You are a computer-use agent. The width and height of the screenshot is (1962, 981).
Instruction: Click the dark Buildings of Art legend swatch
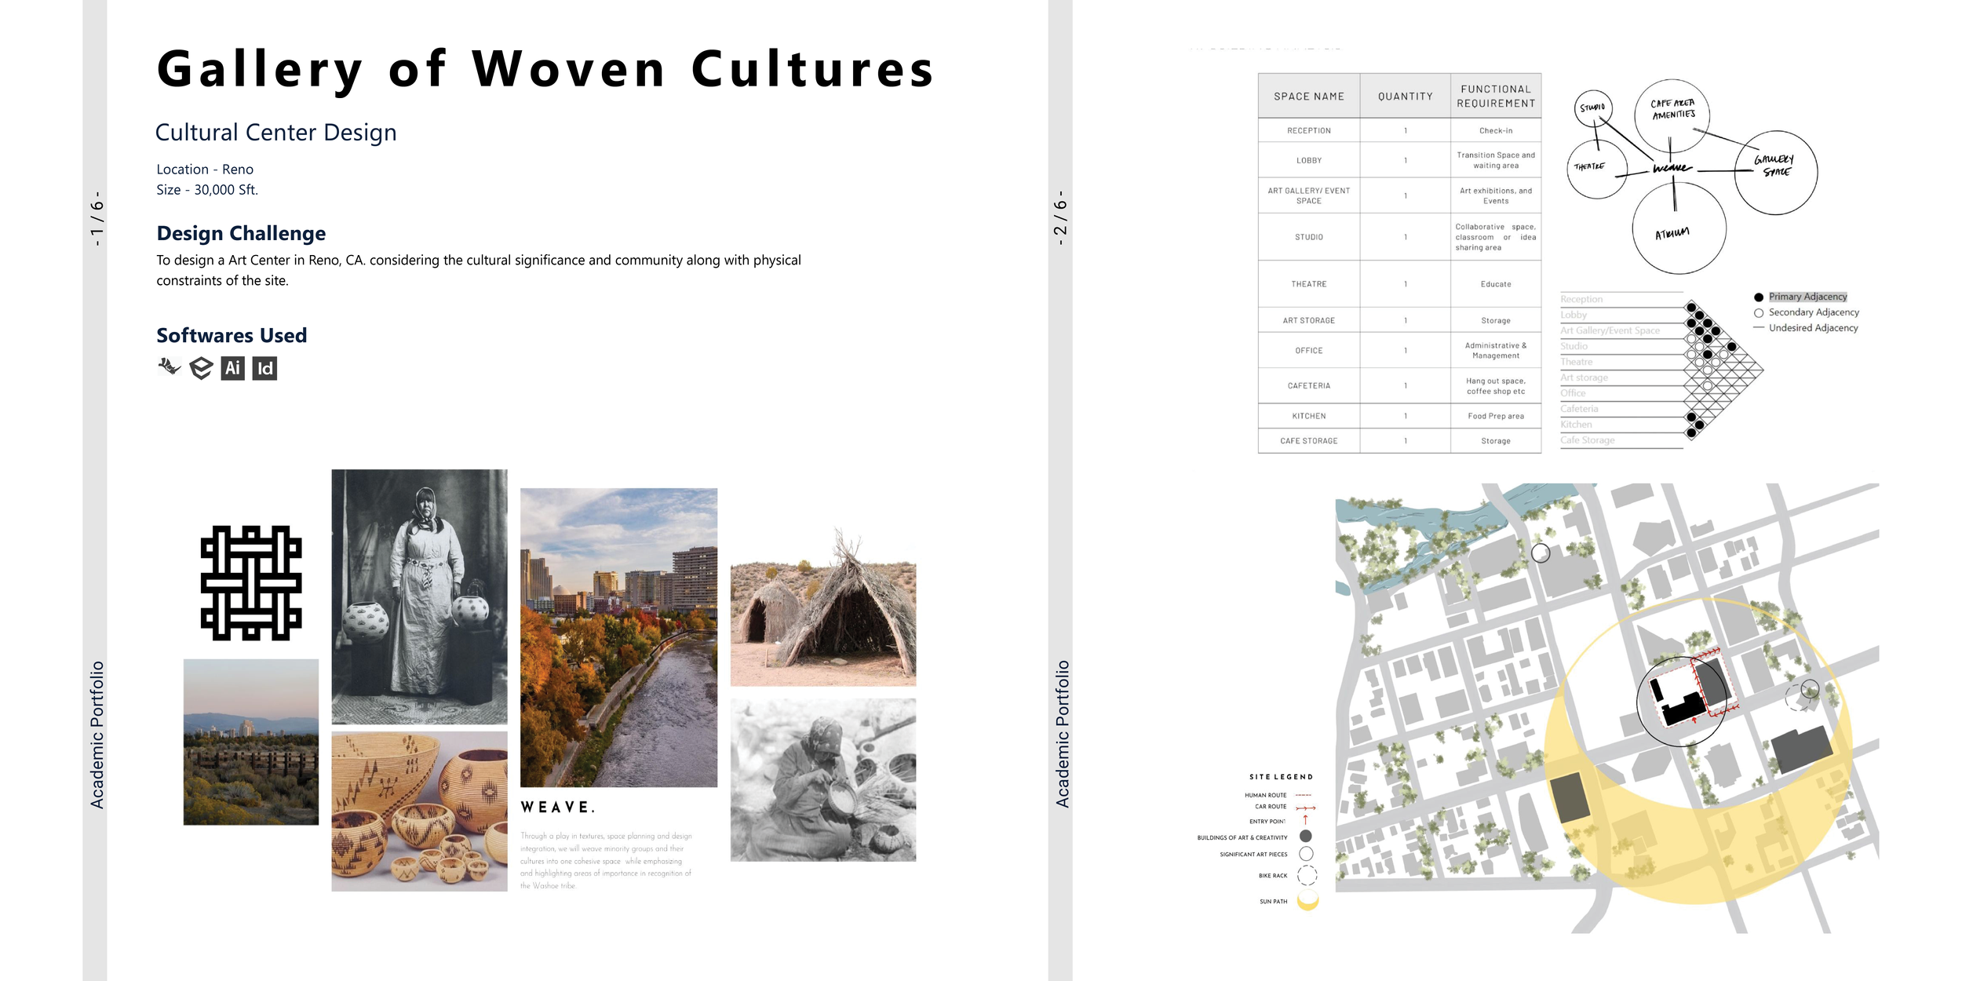(1306, 837)
